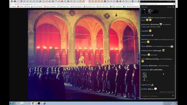This screenshot has width=187, height=105.
Task: Go back in the browser
Action: pos(11,4)
